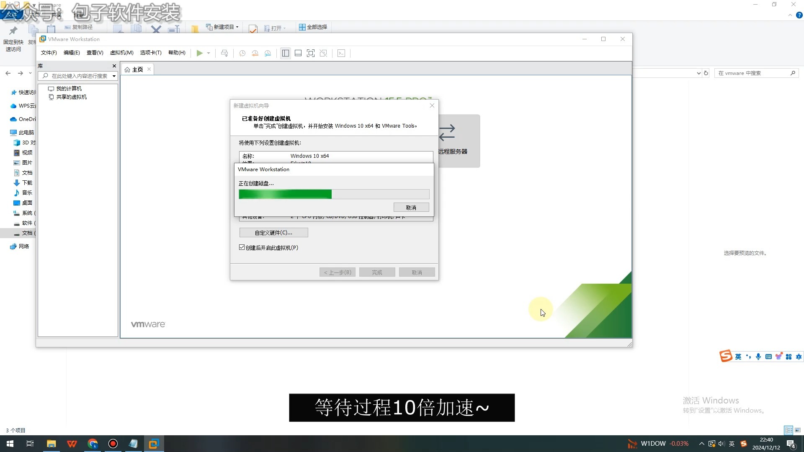Click 新建项目 dropdown in File Explorer ribbon
Viewport: 804px width, 452px height.
point(222,27)
